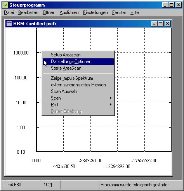Click the status bar message Programm wurde erfolgreich gestartet

click(x=135, y=185)
